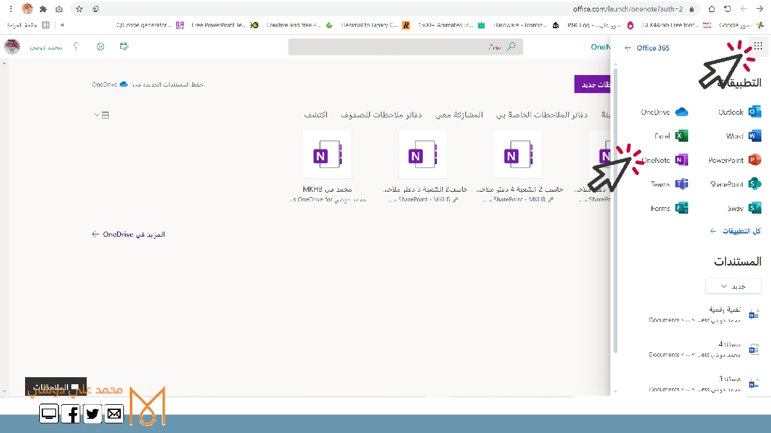Screen dimensions: 771x433
Task: Launch Outlook from the apps panel
Action: [739, 112]
